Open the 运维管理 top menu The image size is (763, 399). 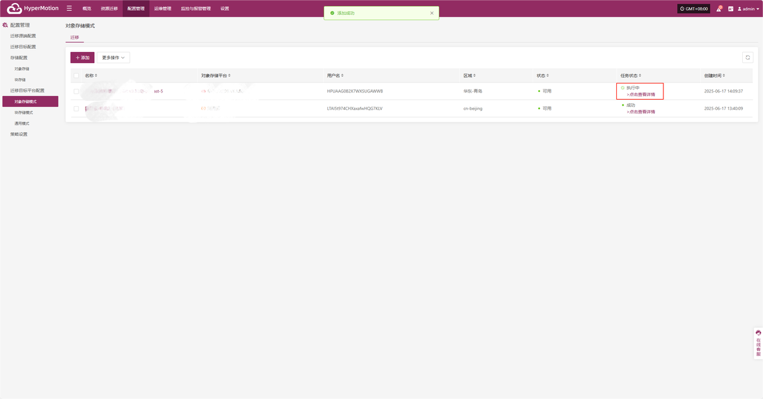pyautogui.click(x=162, y=8)
